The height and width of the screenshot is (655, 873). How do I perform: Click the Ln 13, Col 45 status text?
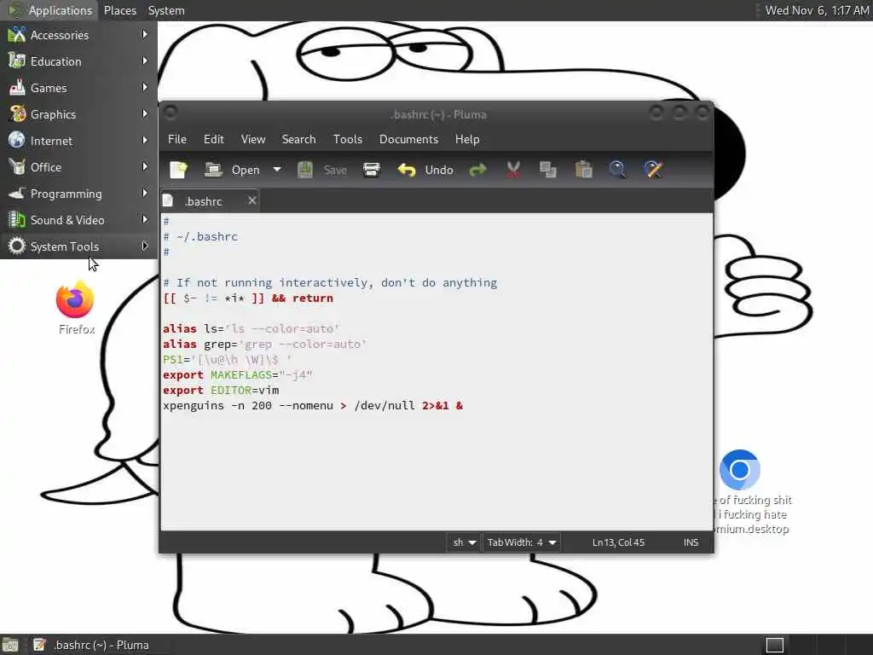click(618, 542)
